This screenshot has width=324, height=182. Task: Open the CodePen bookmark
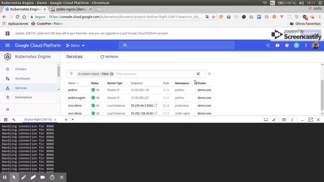click(47, 24)
